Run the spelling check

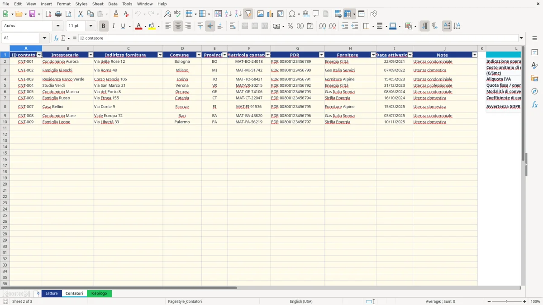(x=177, y=14)
